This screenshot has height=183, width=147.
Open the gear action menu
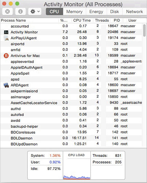pos(35,12)
